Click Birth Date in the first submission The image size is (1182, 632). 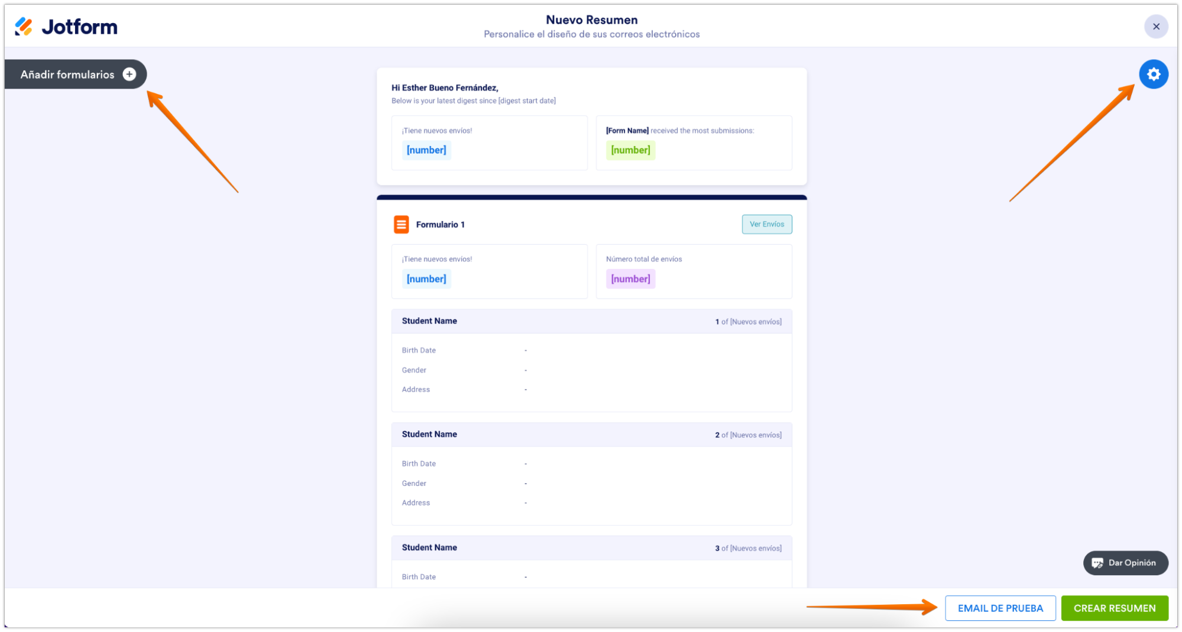pyautogui.click(x=419, y=351)
